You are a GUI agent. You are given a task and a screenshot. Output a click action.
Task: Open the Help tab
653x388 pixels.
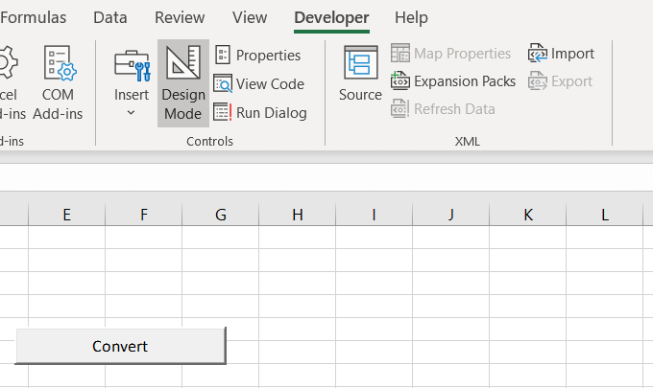coord(411,17)
